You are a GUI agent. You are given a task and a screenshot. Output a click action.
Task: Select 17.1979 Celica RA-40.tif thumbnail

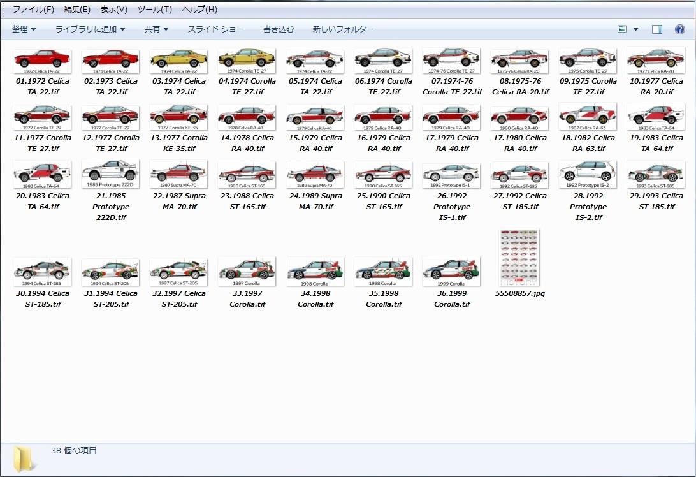[451, 118]
